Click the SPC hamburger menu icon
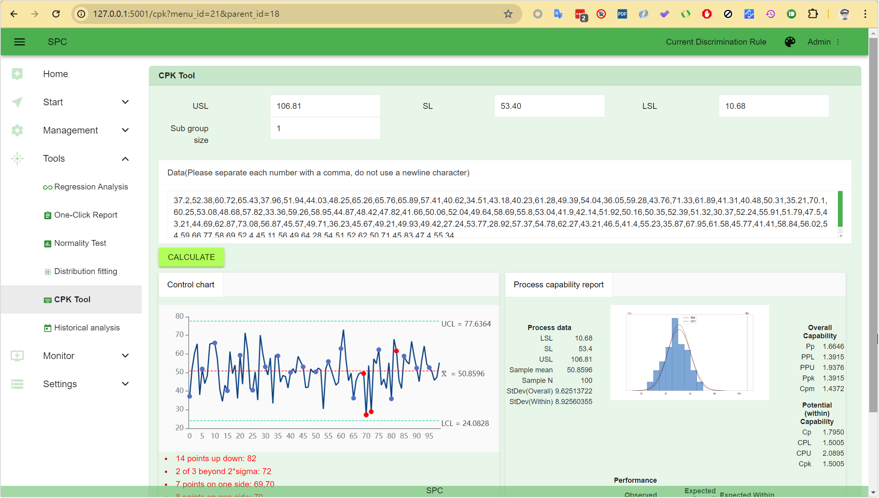 point(19,41)
